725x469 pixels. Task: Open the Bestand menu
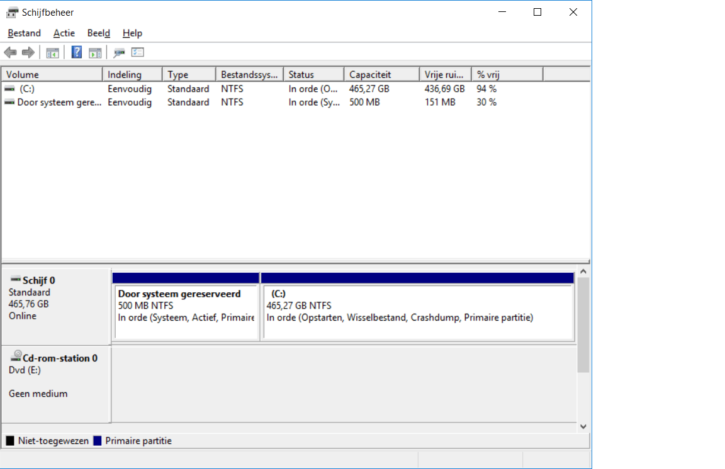coord(24,33)
